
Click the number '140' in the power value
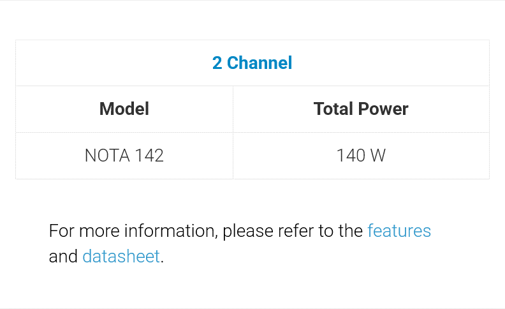coord(349,156)
